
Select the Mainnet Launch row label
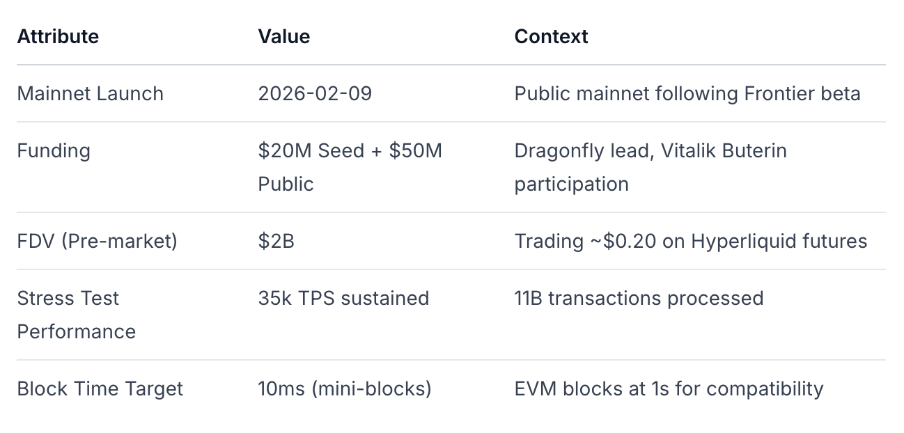pos(91,93)
